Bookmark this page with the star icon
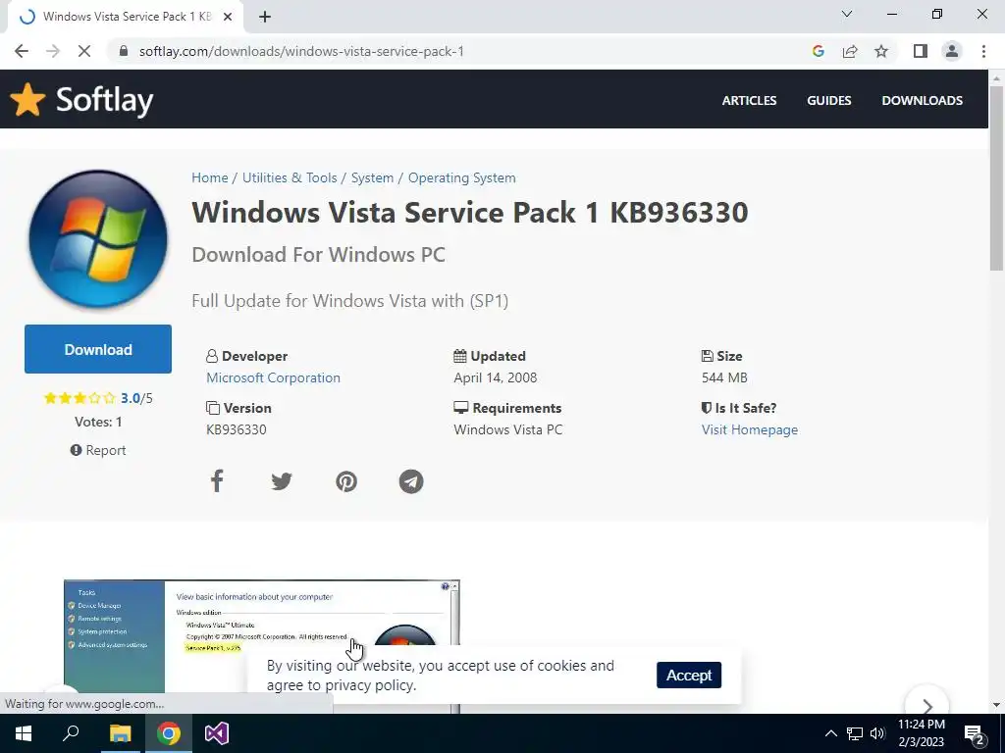The width and height of the screenshot is (1005, 753). (881, 51)
